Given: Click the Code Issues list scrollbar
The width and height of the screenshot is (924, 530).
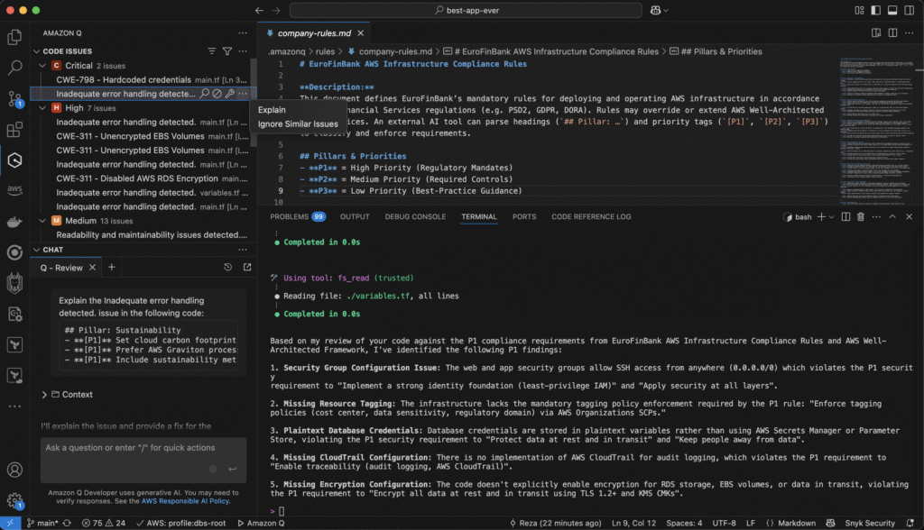Looking at the screenshot, I should coord(254,103).
